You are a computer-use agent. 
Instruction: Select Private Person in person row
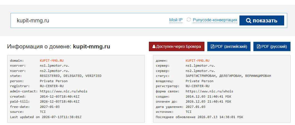pyautogui.click(x=54, y=81)
